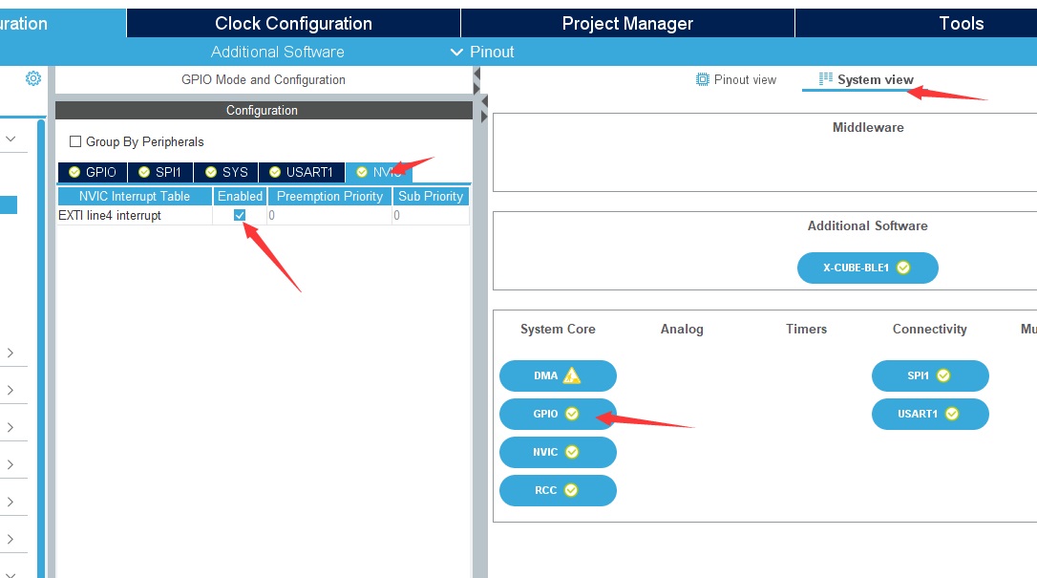1037x578 pixels.
Task: Switch to the Clock Configuration tab
Action: coord(294,23)
